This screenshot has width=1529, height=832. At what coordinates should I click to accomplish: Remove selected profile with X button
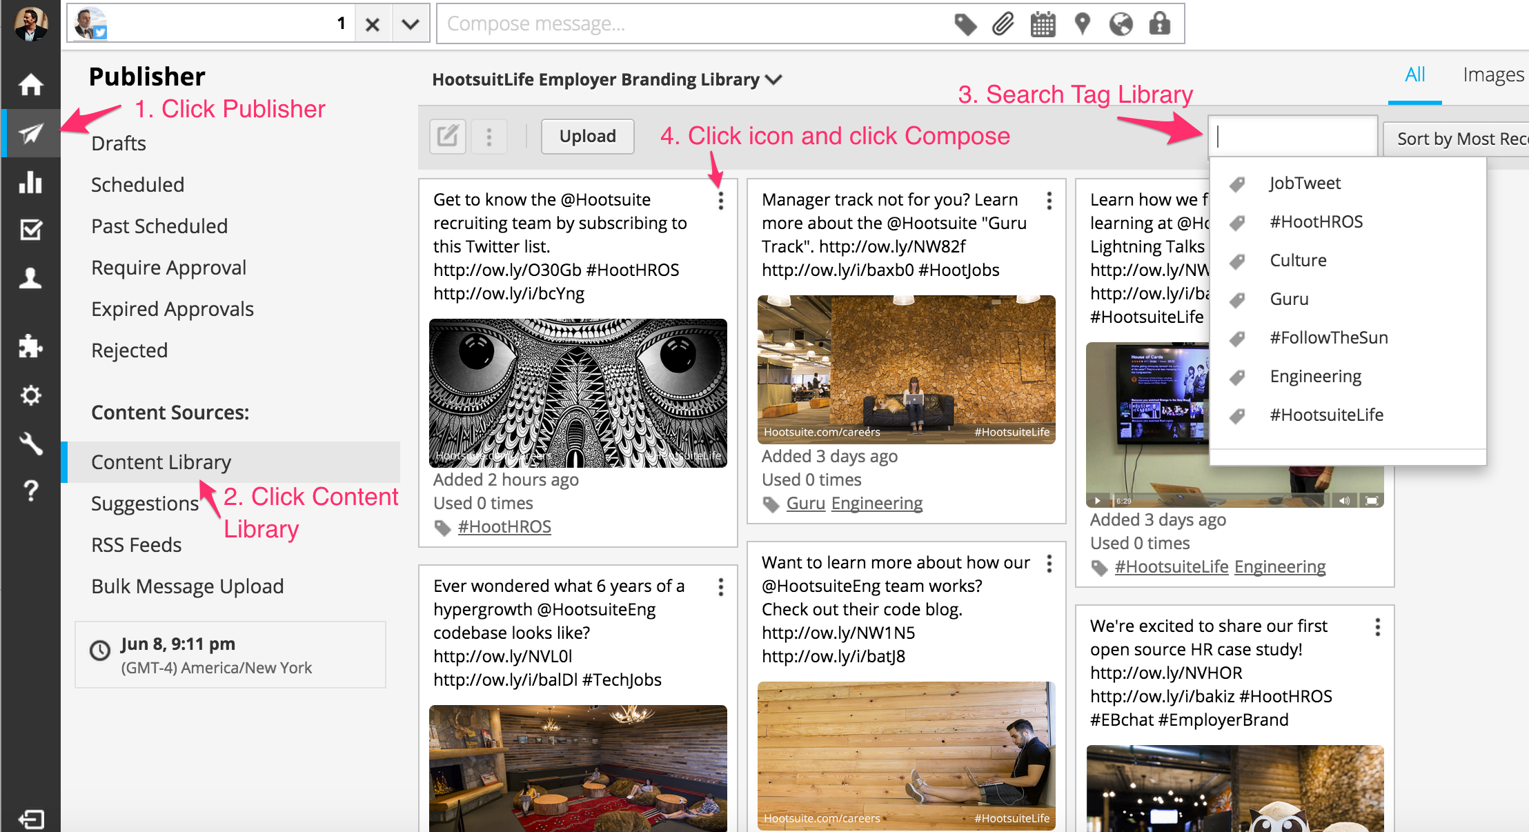pos(373,24)
